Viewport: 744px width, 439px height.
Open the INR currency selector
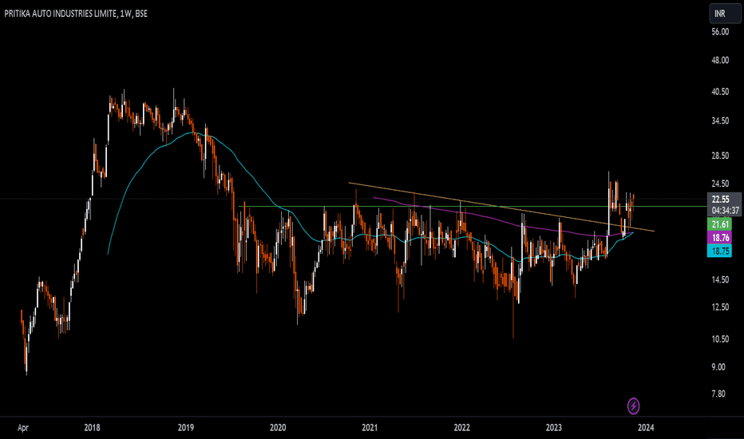[725, 14]
